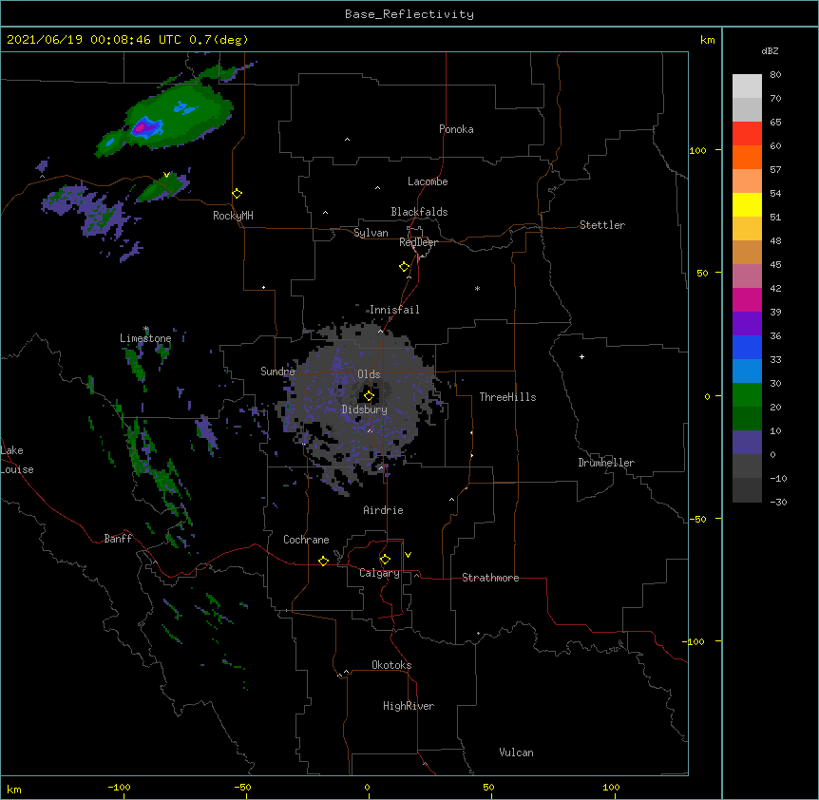The image size is (819, 800).
Task: Click the Okotoks town label
Action: point(391,665)
